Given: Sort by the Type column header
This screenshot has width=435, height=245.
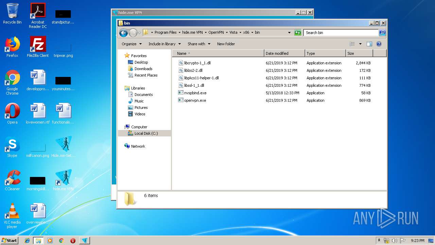Looking at the screenshot, I should [x=325, y=53].
